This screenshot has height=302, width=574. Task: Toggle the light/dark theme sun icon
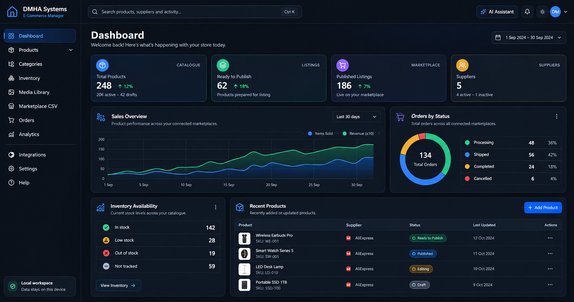tap(542, 12)
